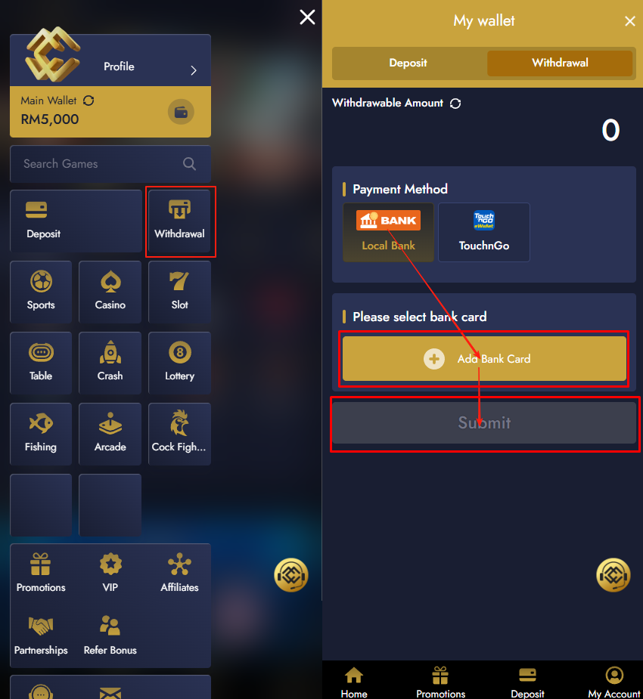The image size is (643, 699).
Task: Select Local Bank payment method
Action: (388, 232)
